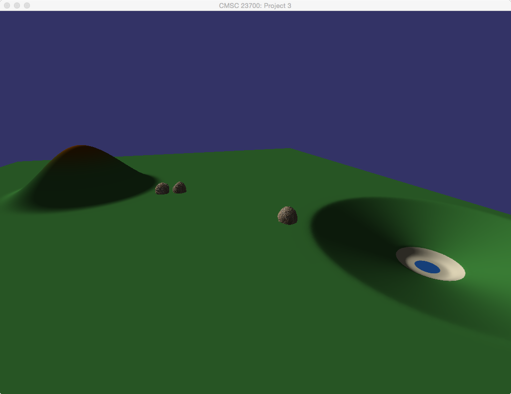This screenshot has height=394, width=511.
Task: Select the right rock of the pair
Action: 179,188
